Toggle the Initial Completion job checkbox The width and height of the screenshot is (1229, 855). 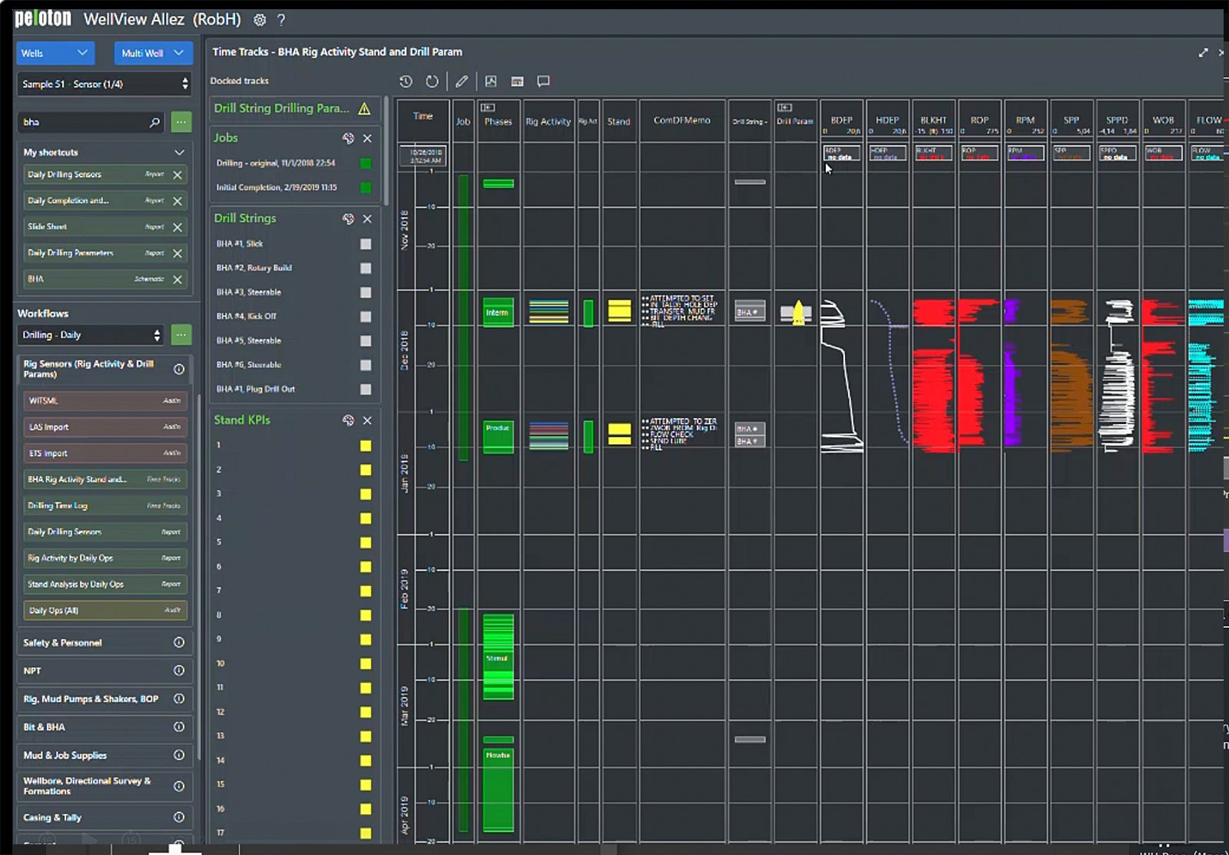(x=366, y=187)
